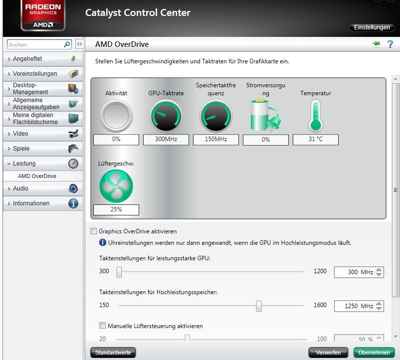Click the Speichertaktfrequenz gauge

(x=216, y=116)
